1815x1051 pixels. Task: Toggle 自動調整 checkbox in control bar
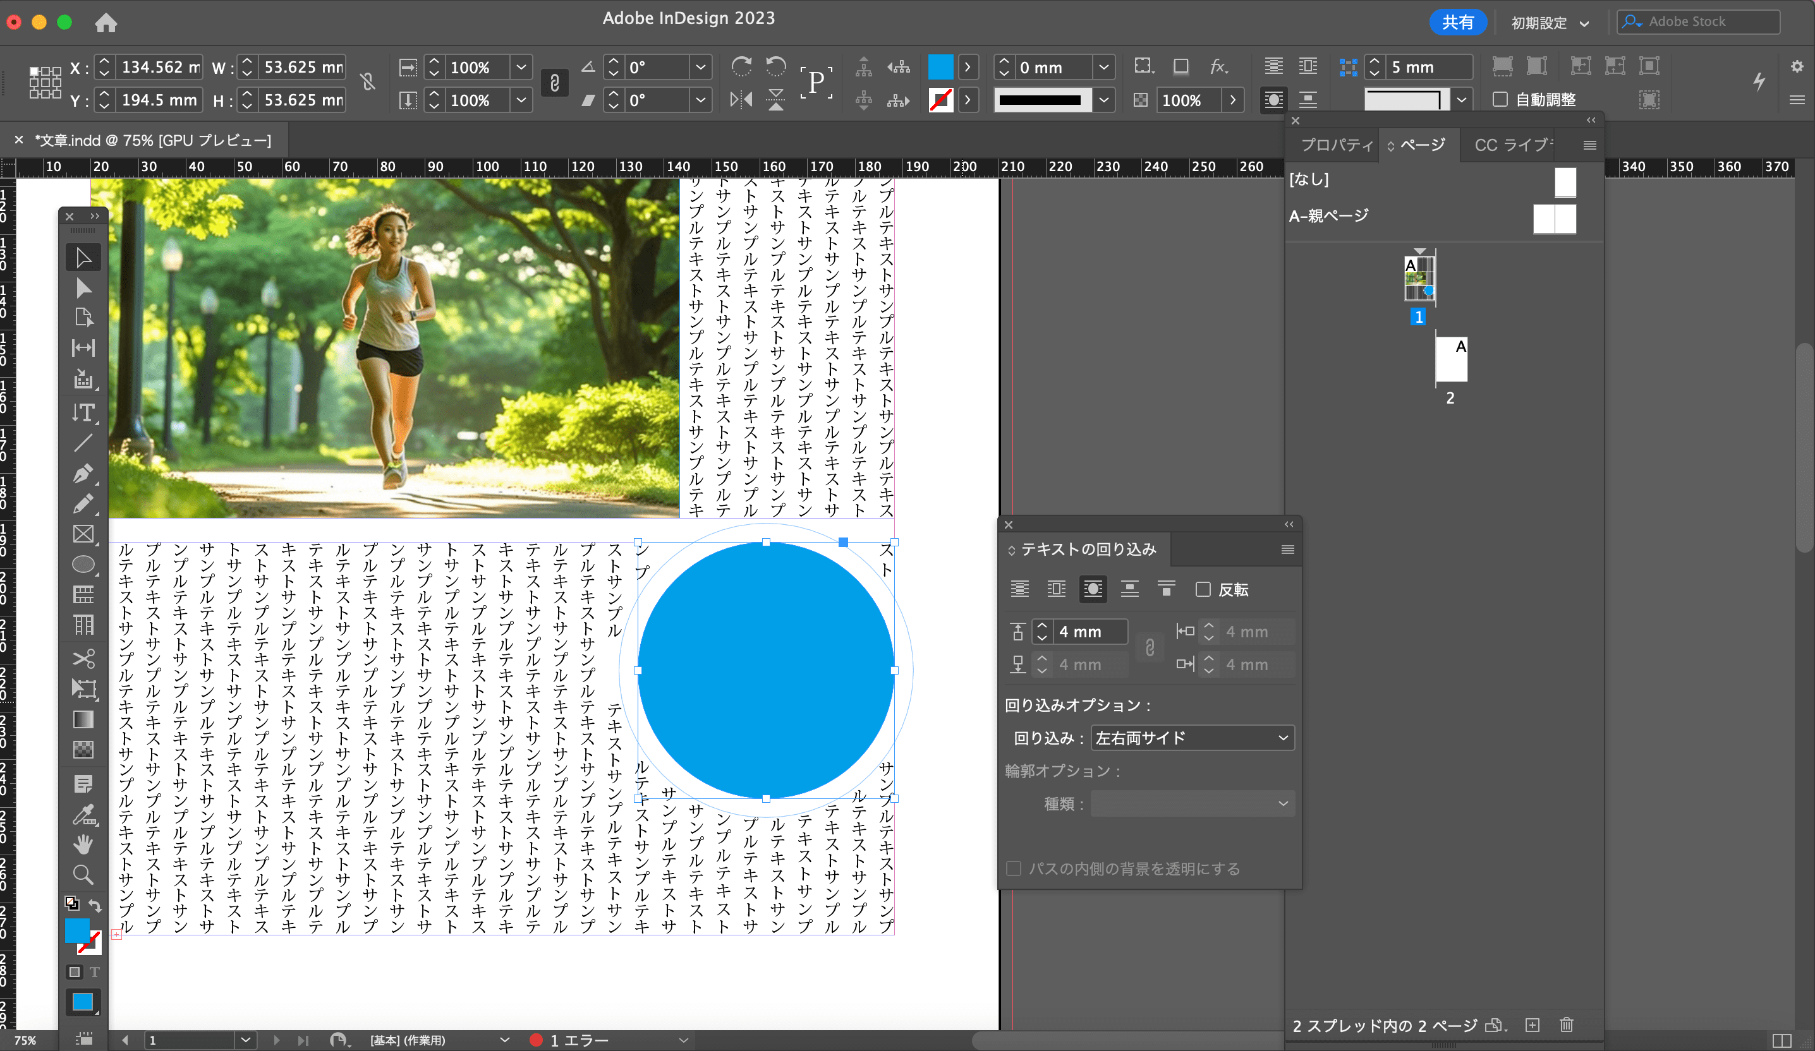(1500, 99)
